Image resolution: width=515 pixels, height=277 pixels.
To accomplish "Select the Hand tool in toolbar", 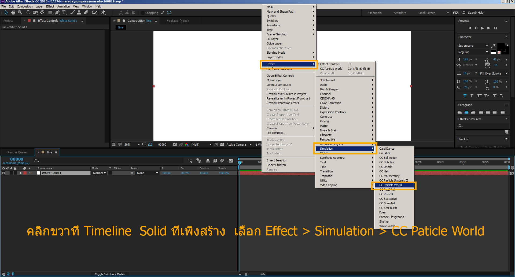I will click(x=13, y=13).
